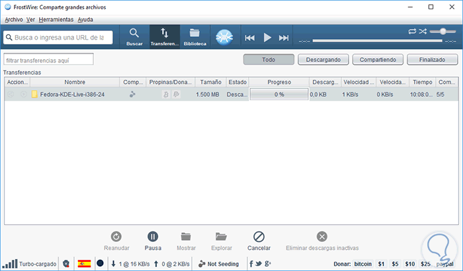Open the Twitter social link icon
The width and height of the screenshot is (463, 271).
[259, 264]
